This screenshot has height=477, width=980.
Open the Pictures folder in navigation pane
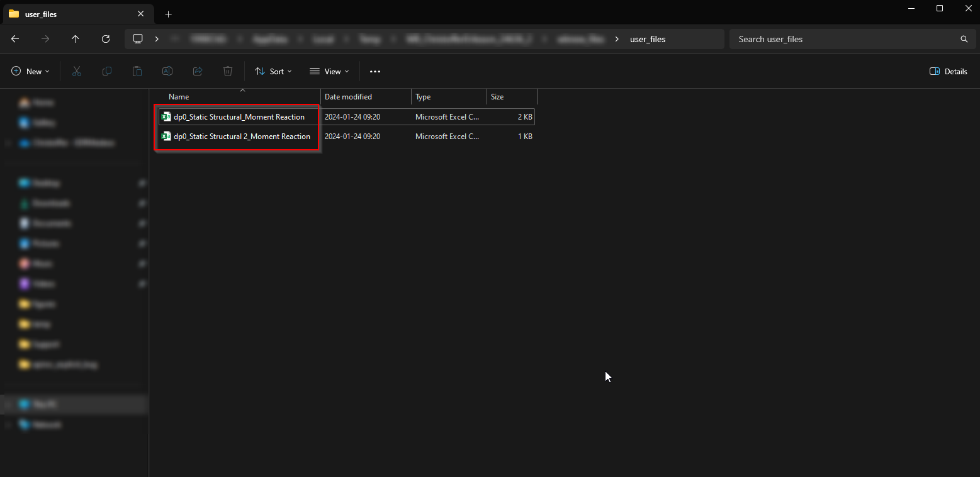point(44,244)
